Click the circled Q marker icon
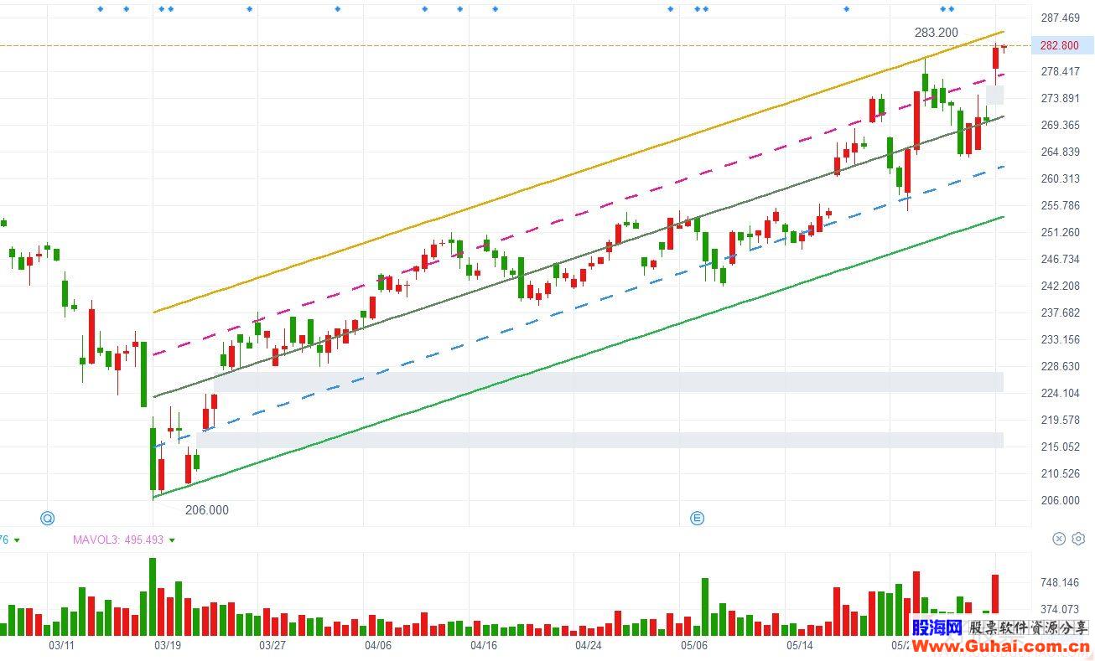The height and width of the screenshot is (661, 1095). tap(48, 518)
